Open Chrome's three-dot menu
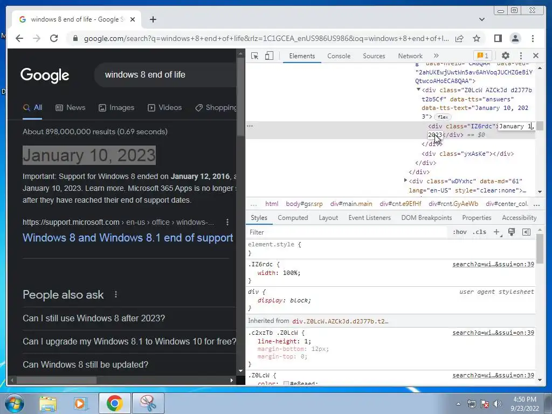This screenshot has width=552, height=414. click(x=533, y=38)
